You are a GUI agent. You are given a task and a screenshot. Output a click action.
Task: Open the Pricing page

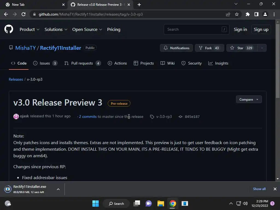[x=113, y=30]
